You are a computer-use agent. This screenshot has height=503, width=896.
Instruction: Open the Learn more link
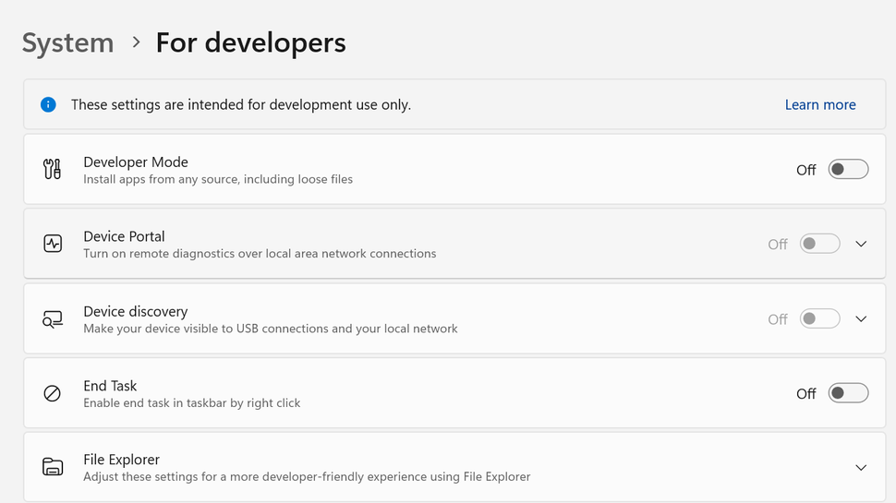pos(819,105)
